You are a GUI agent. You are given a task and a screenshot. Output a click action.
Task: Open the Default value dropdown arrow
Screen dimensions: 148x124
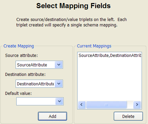(x=59, y=101)
